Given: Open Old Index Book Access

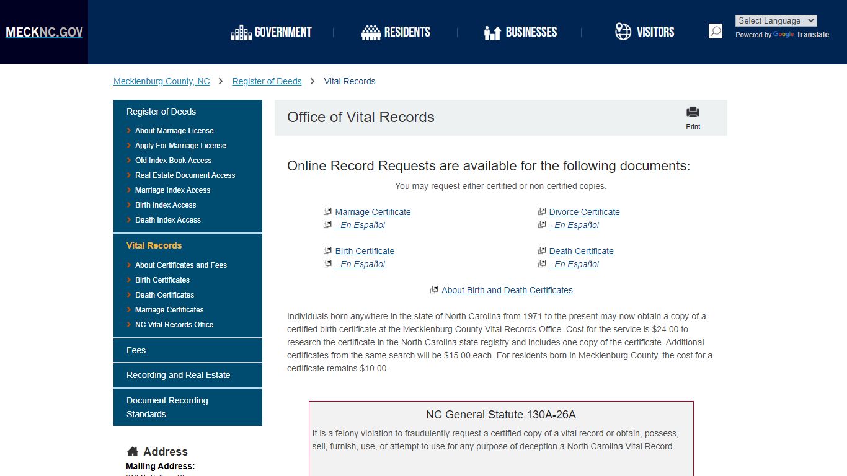Looking at the screenshot, I should click(x=174, y=161).
